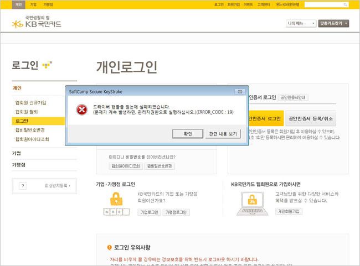Click the orange warning icon beside 로그인 유의사항

coord(110,247)
